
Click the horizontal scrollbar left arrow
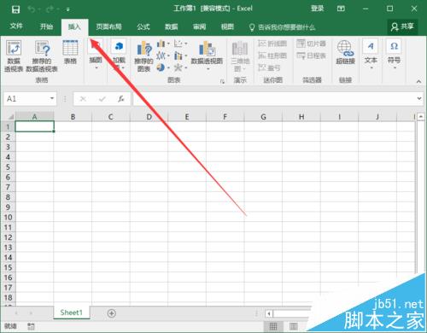(x=269, y=313)
